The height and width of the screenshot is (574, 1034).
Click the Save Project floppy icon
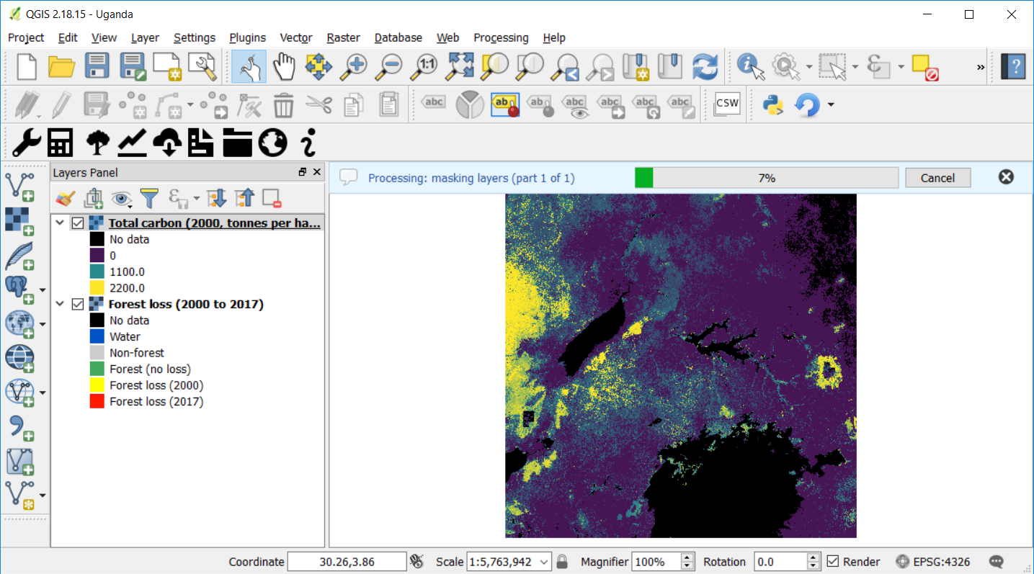point(97,66)
